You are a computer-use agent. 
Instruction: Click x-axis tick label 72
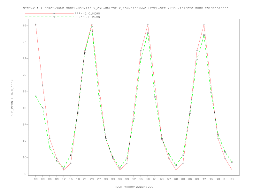[204, 179]
